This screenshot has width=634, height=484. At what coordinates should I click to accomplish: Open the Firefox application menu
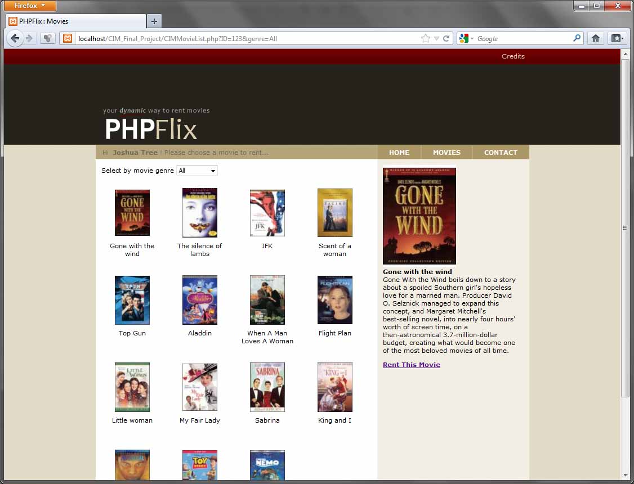(x=30, y=6)
